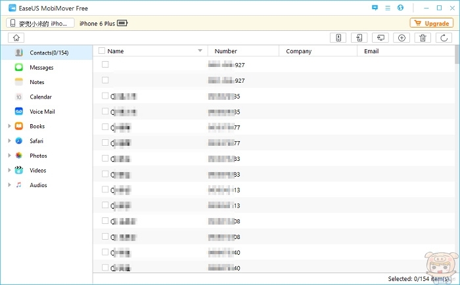Click the delete trash icon
Screen dimensions: 460x285
[423, 37]
